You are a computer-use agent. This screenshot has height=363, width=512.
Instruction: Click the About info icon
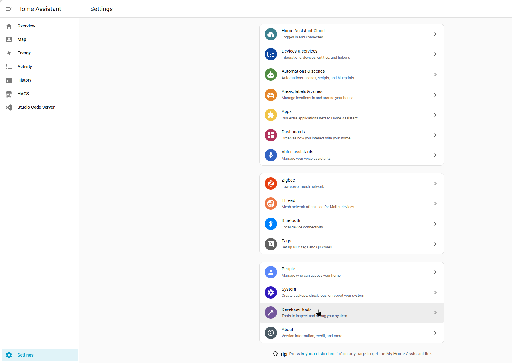(270, 333)
